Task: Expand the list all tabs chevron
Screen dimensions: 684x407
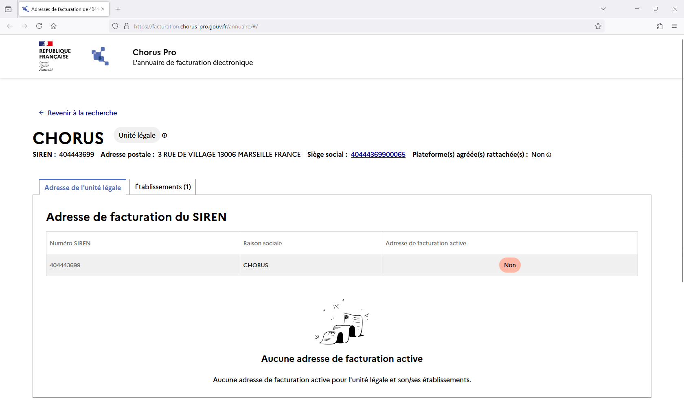Action: point(603,9)
